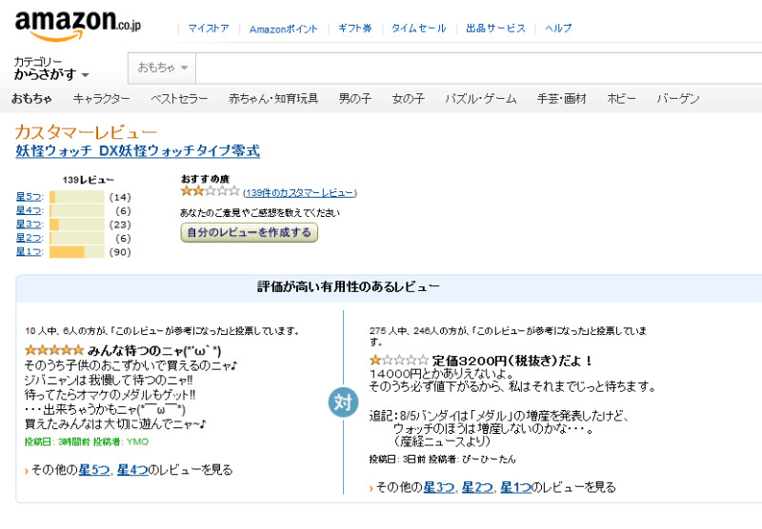762x529 pixels.
Task: Expand the カテゴリーからさがす category menu
Action: tap(51, 69)
